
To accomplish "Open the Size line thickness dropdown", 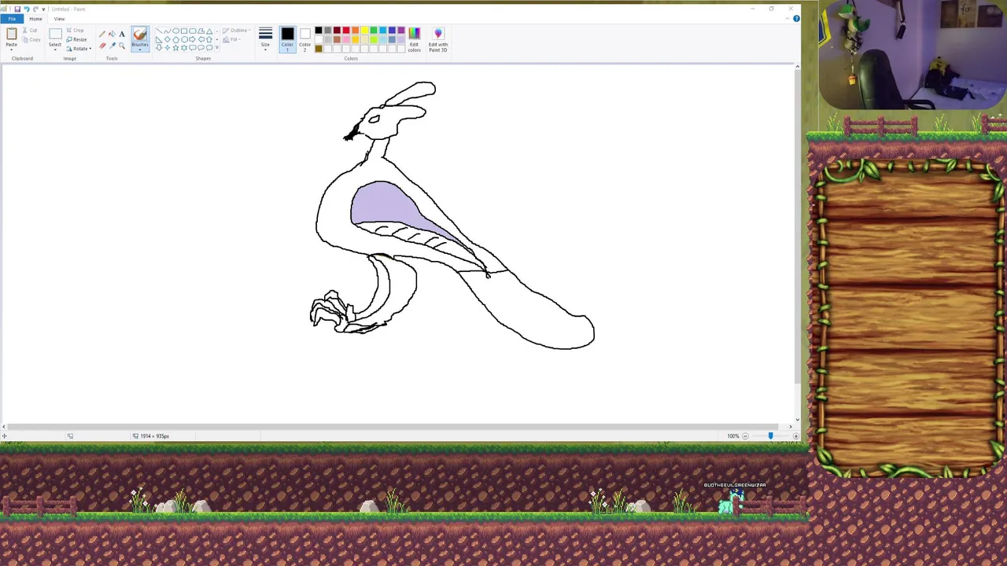I will click(x=265, y=39).
